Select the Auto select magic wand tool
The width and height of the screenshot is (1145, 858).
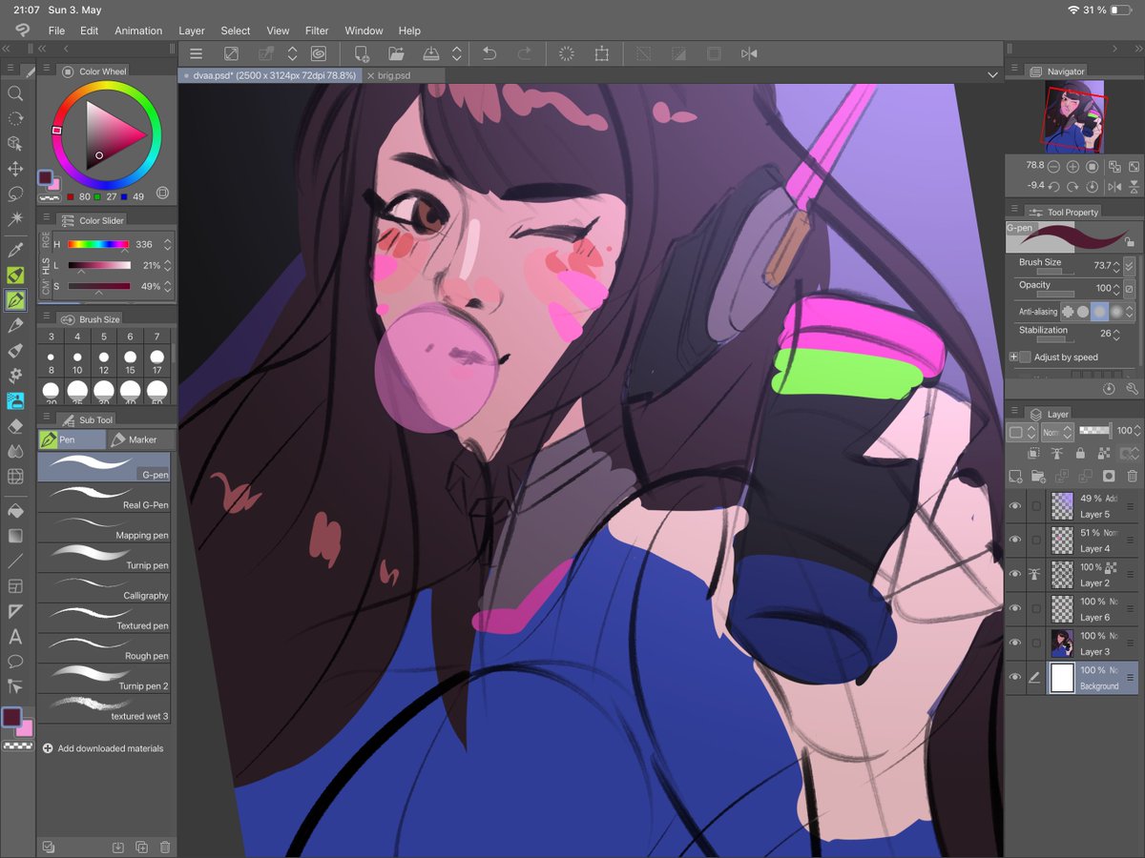click(15, 218)
